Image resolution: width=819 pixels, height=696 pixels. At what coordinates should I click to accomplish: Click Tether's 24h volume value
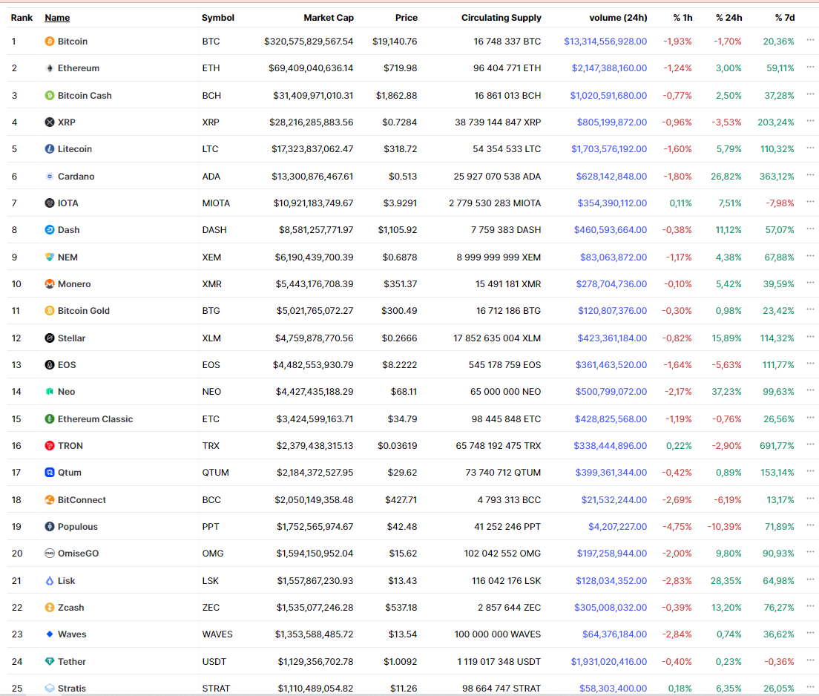pos(608,662)
